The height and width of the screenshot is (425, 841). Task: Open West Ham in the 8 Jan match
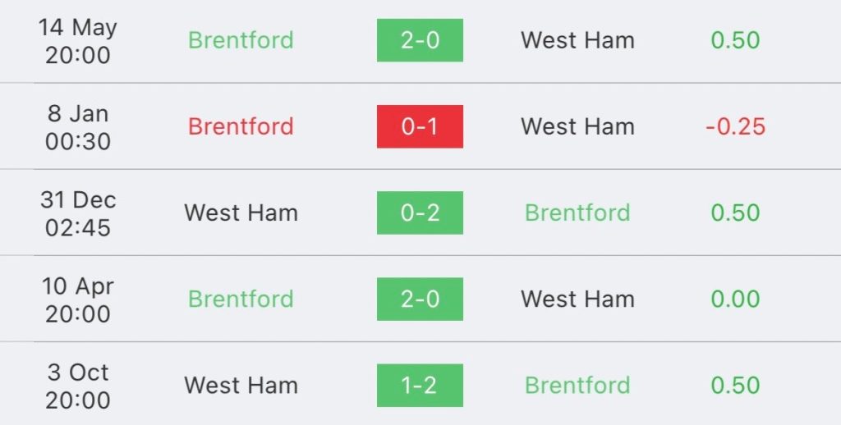tap(577, 126)
